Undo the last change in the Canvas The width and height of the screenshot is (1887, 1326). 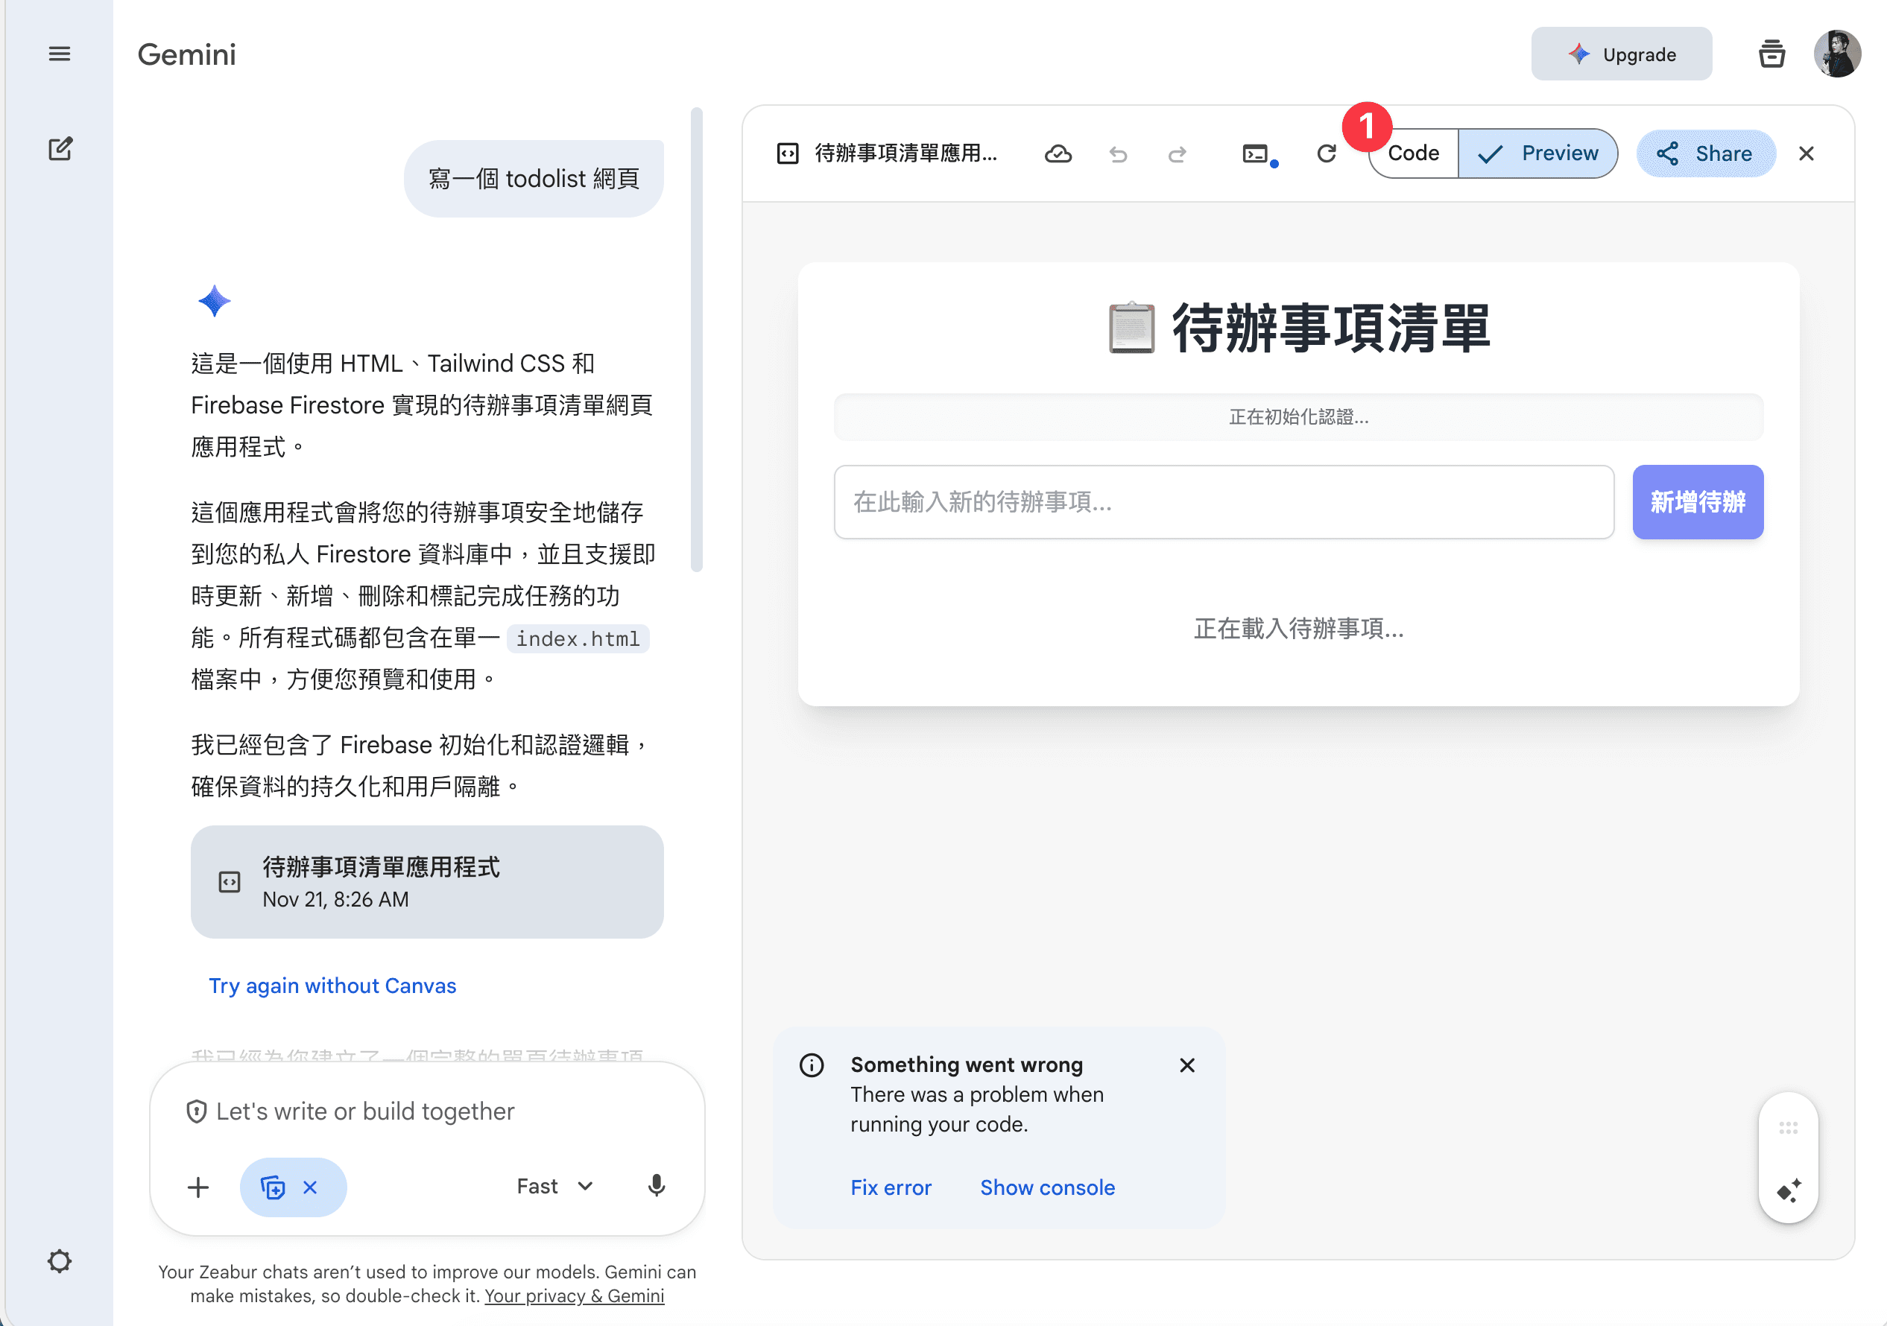click(x=1118, y=153)
